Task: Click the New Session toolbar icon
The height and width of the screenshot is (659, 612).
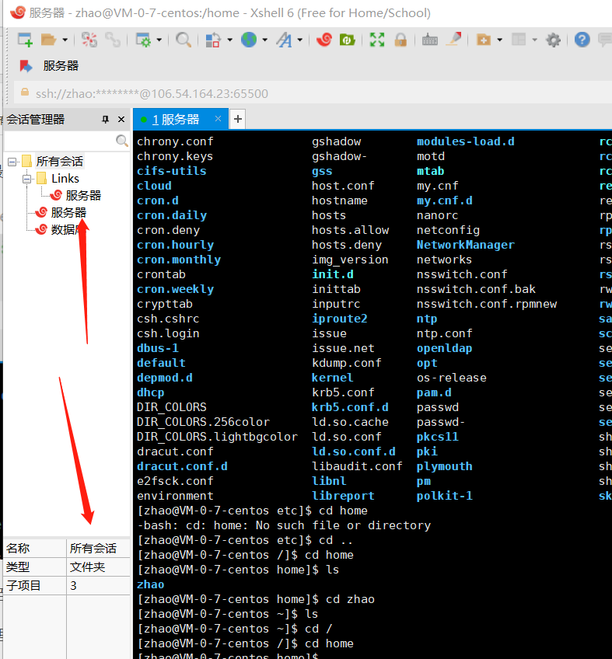Action: pyautogui.click(x=25, y=40)
